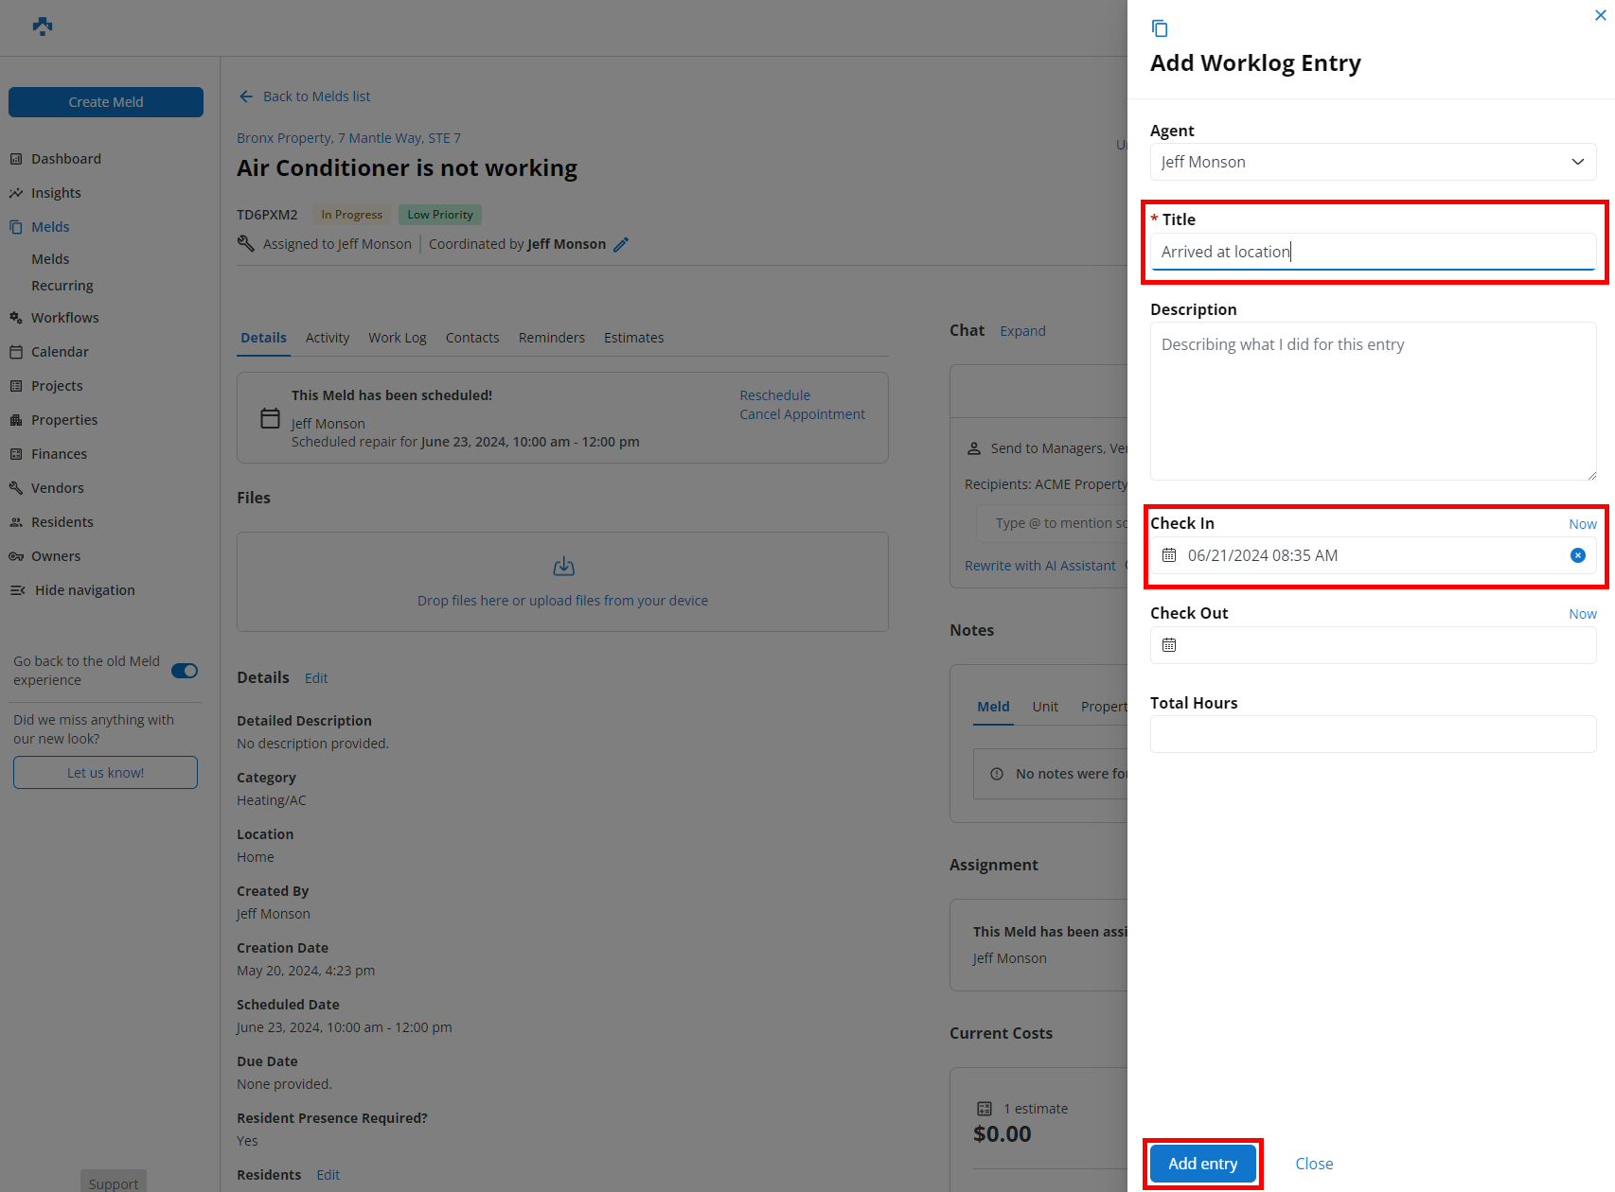Open the Check In calendar picker icon

(1169, 555)
